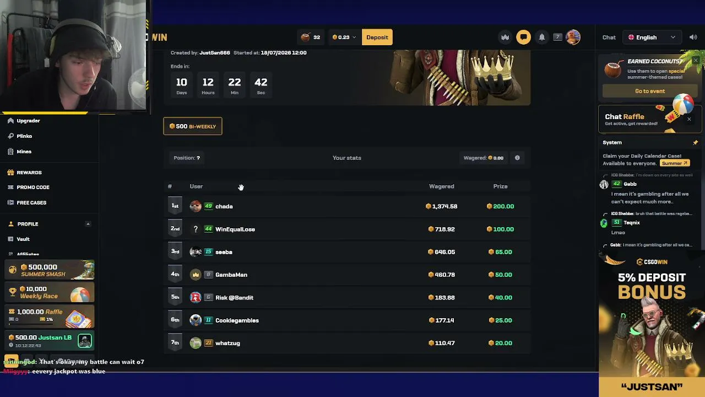Screen dimensions: 705x397
Task: Open whatzug's leaderboard profile
Action: pyautogui.click(x=227, y=343)
